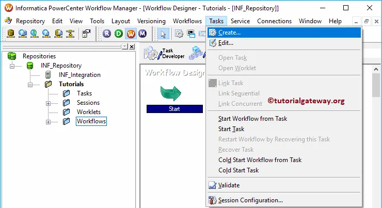Select the Tasks folder in the tree
This screenshot has height=208, width=382.
tap(84, 93)
